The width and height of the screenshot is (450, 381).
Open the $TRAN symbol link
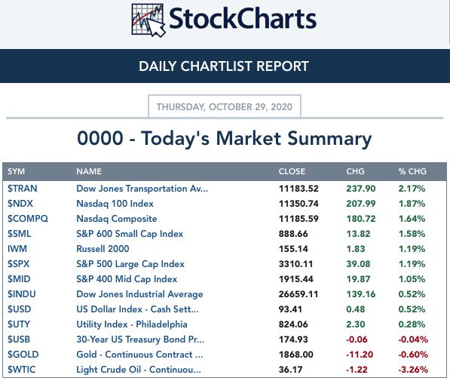tap(23, 189)
